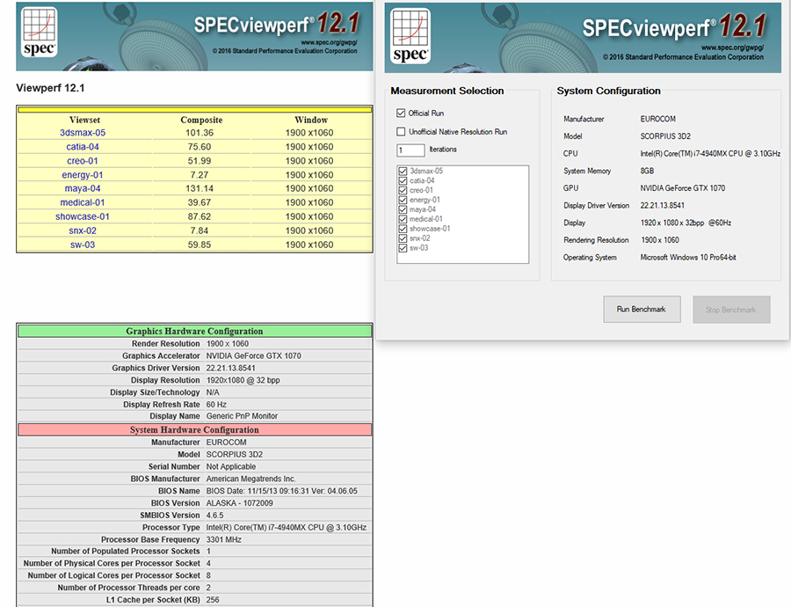Open the snx-02 results link
The height and width of the screenshot is (607, 791).
83,230
